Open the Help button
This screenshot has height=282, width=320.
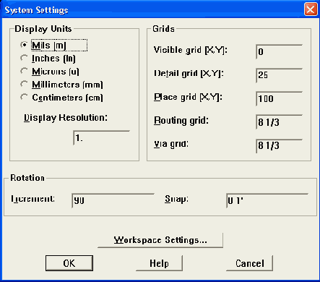tap(159, 263)
